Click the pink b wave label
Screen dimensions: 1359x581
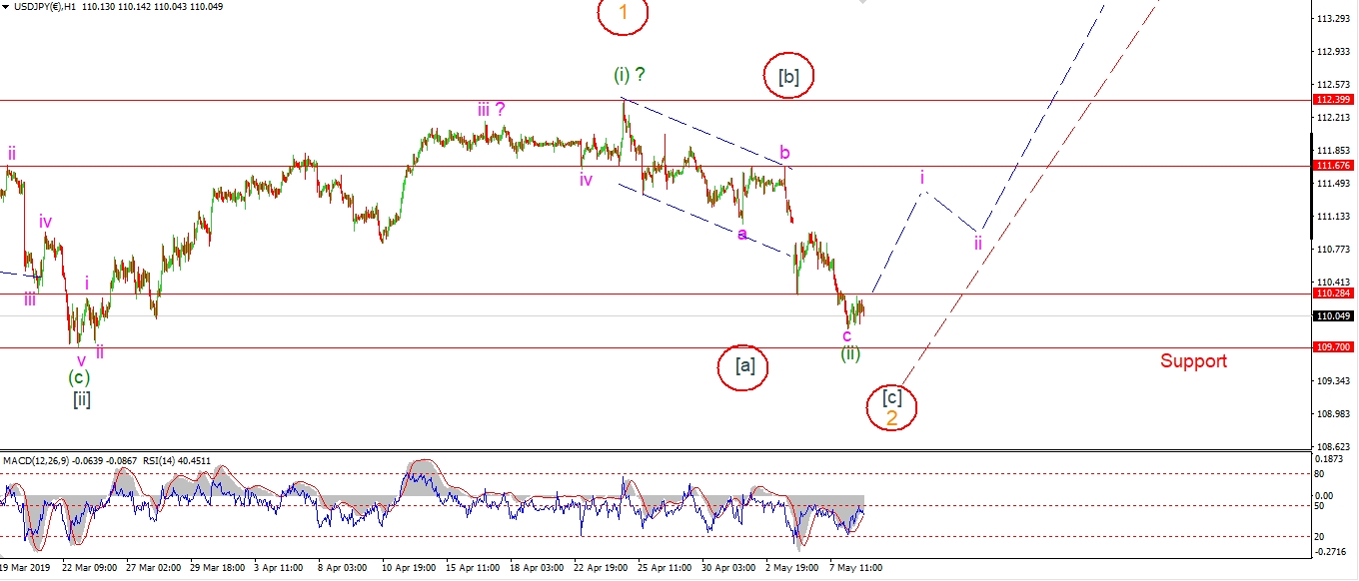point(785,153)
